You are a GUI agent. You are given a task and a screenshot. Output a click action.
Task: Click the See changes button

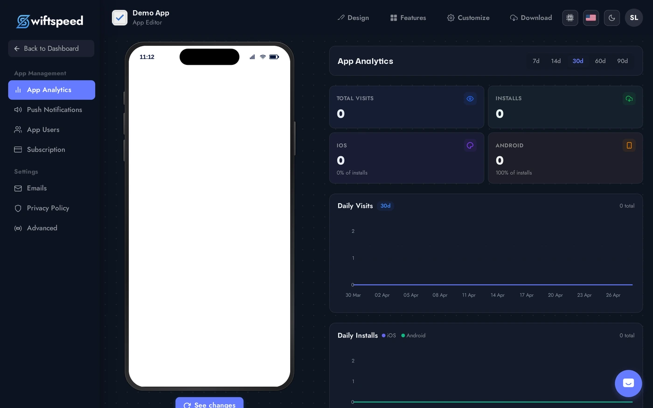(x=209, y=404)
